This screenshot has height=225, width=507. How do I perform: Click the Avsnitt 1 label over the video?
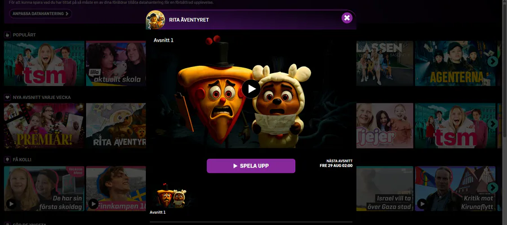163,40
